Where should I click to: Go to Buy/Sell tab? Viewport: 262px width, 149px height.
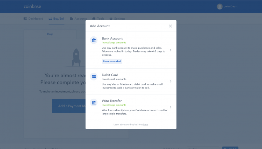[x=57, y=19]
